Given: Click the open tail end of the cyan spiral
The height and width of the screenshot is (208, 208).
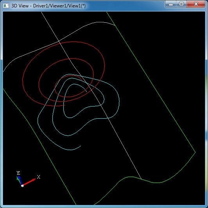Looking at the screenshot, I should click(81, 146).
